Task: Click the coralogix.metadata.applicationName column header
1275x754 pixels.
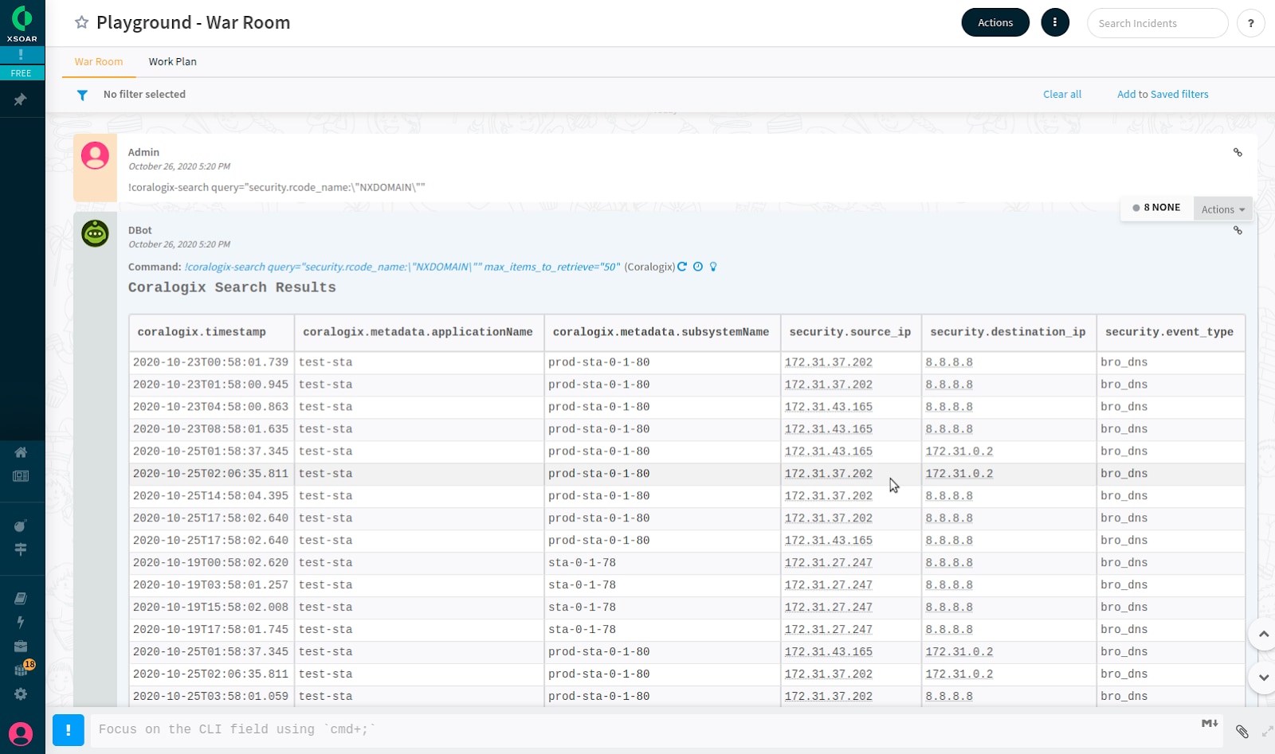Action: pos(418,332)
